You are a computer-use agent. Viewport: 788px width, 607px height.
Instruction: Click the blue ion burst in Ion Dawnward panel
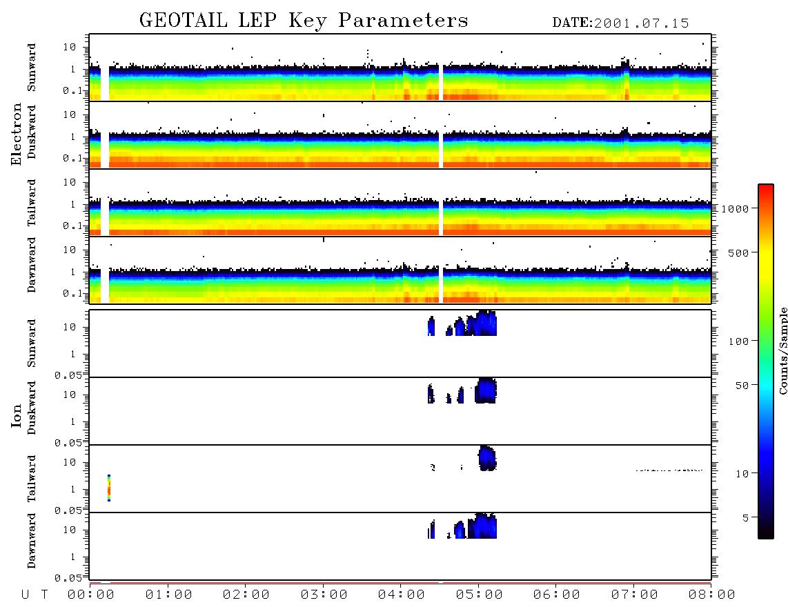pos(485,526)
